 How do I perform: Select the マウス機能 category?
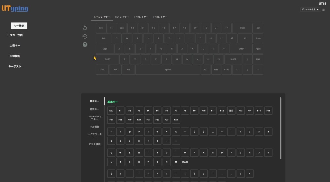pos(94,144)
